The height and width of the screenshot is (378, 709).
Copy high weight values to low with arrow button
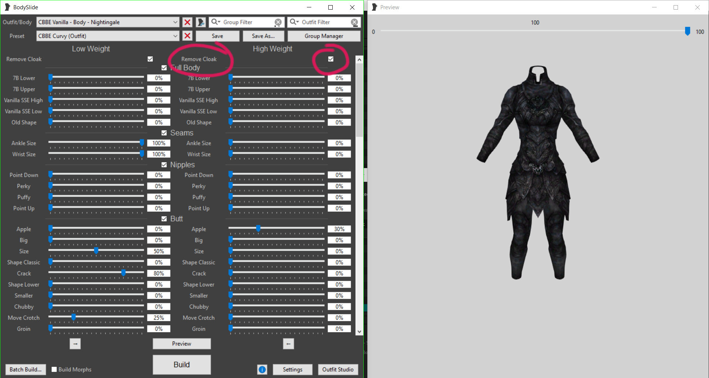pyautogui.click(x=288, y=344)
